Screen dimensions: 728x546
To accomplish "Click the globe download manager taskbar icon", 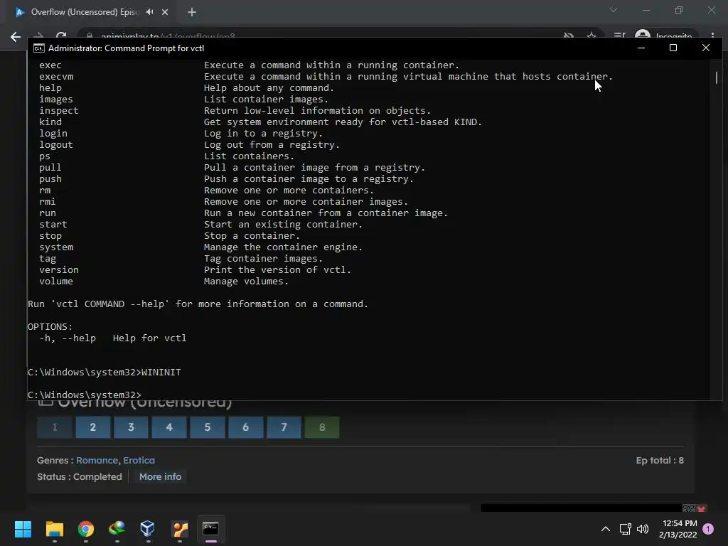I will [117, 529].
